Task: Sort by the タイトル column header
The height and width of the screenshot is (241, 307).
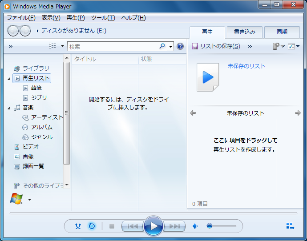Action: (x=105, y=59)
